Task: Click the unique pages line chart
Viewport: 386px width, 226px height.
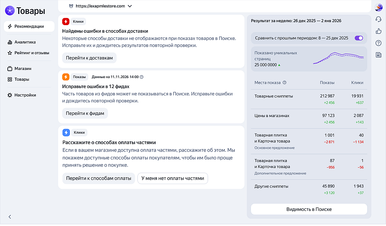Action: pyautogui.click(x=339, y=58)
